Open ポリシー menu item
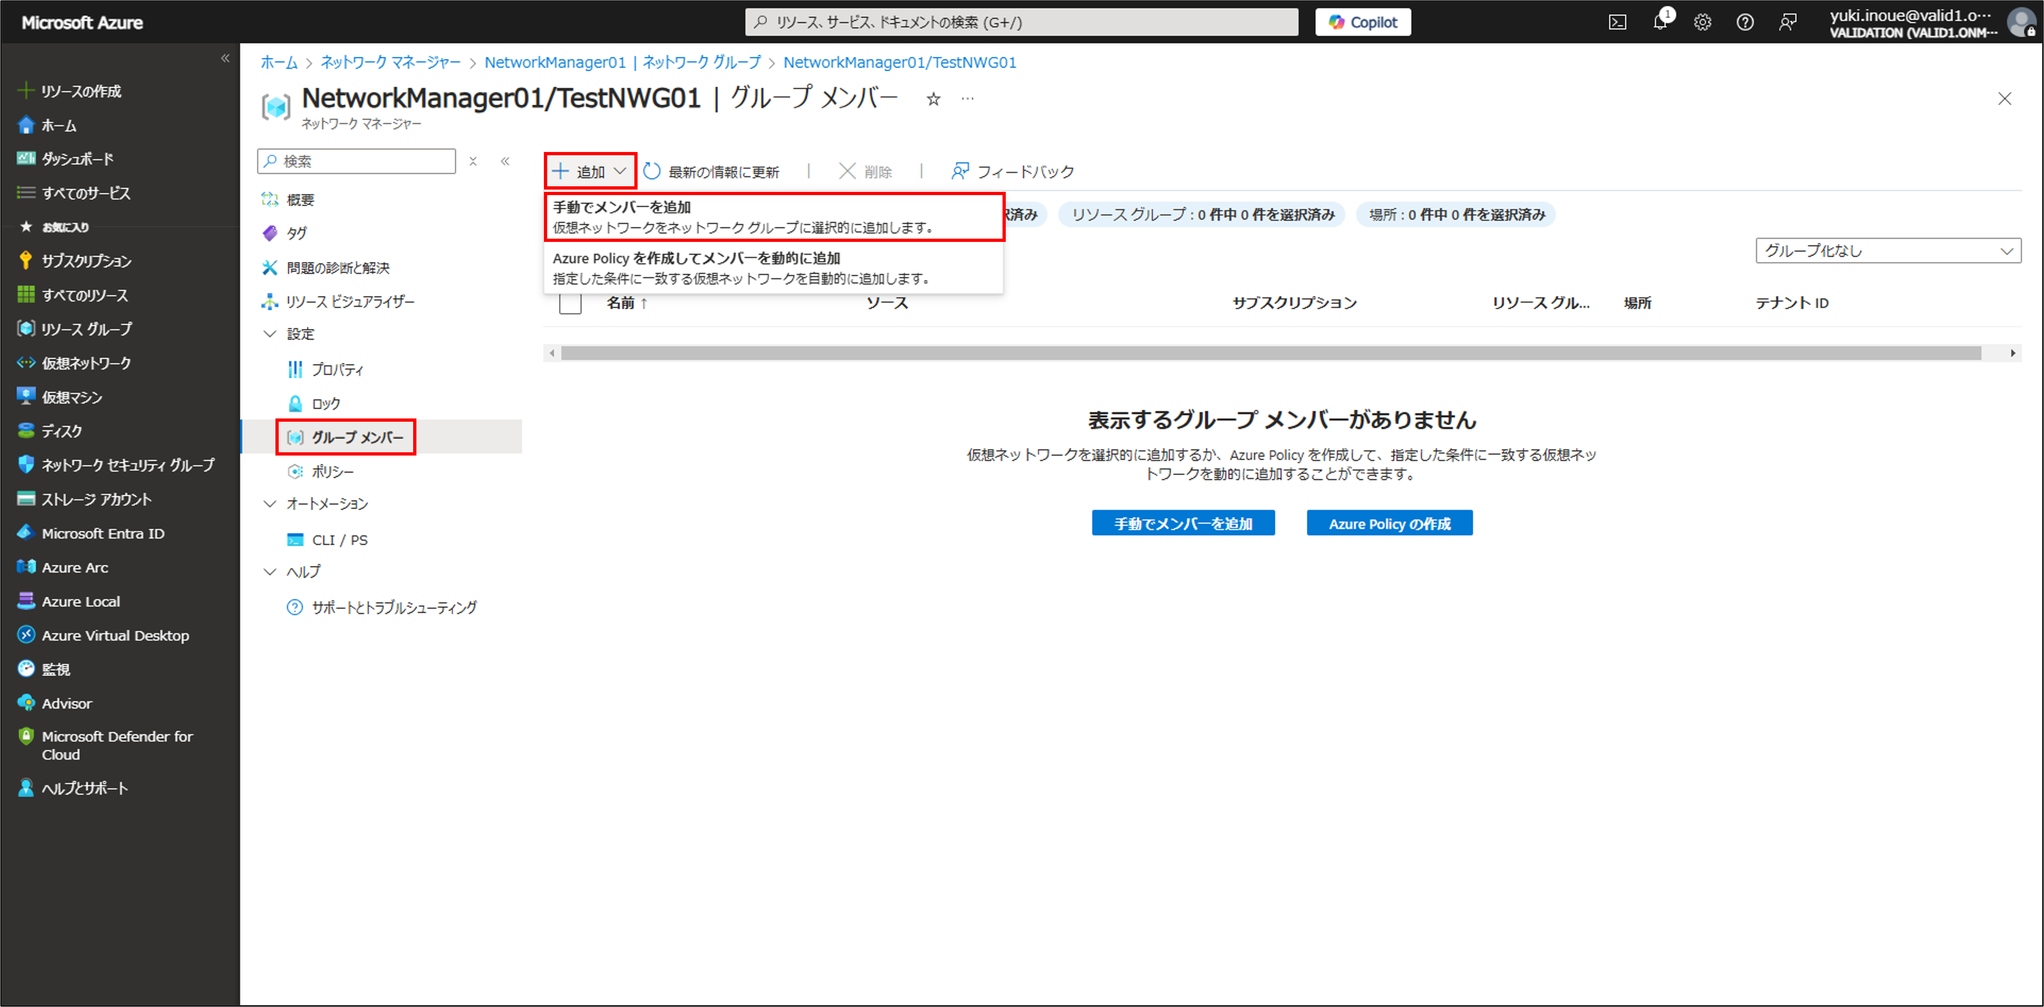Image resolution: width=2044 pixels, height=1007 pixels. point(320,472)
